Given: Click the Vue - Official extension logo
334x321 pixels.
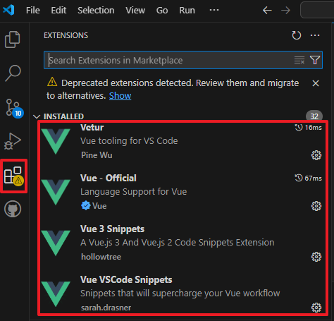Looking at the screenshot, I should pyautogui.click(x=56, y=192).
